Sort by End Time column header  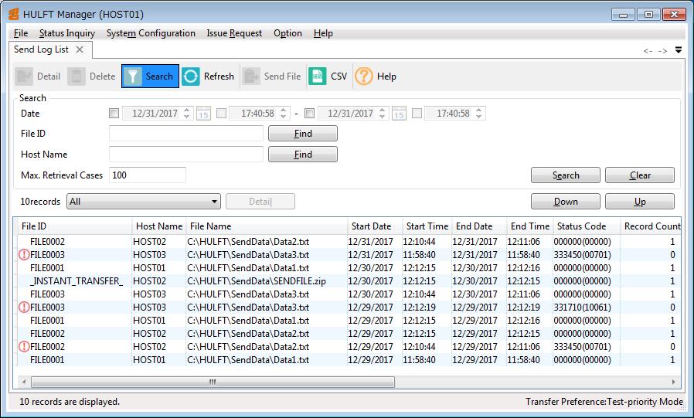[530, 226]
